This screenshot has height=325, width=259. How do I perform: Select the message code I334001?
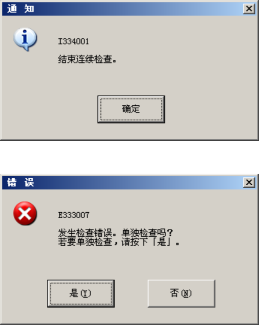[73, 41]
